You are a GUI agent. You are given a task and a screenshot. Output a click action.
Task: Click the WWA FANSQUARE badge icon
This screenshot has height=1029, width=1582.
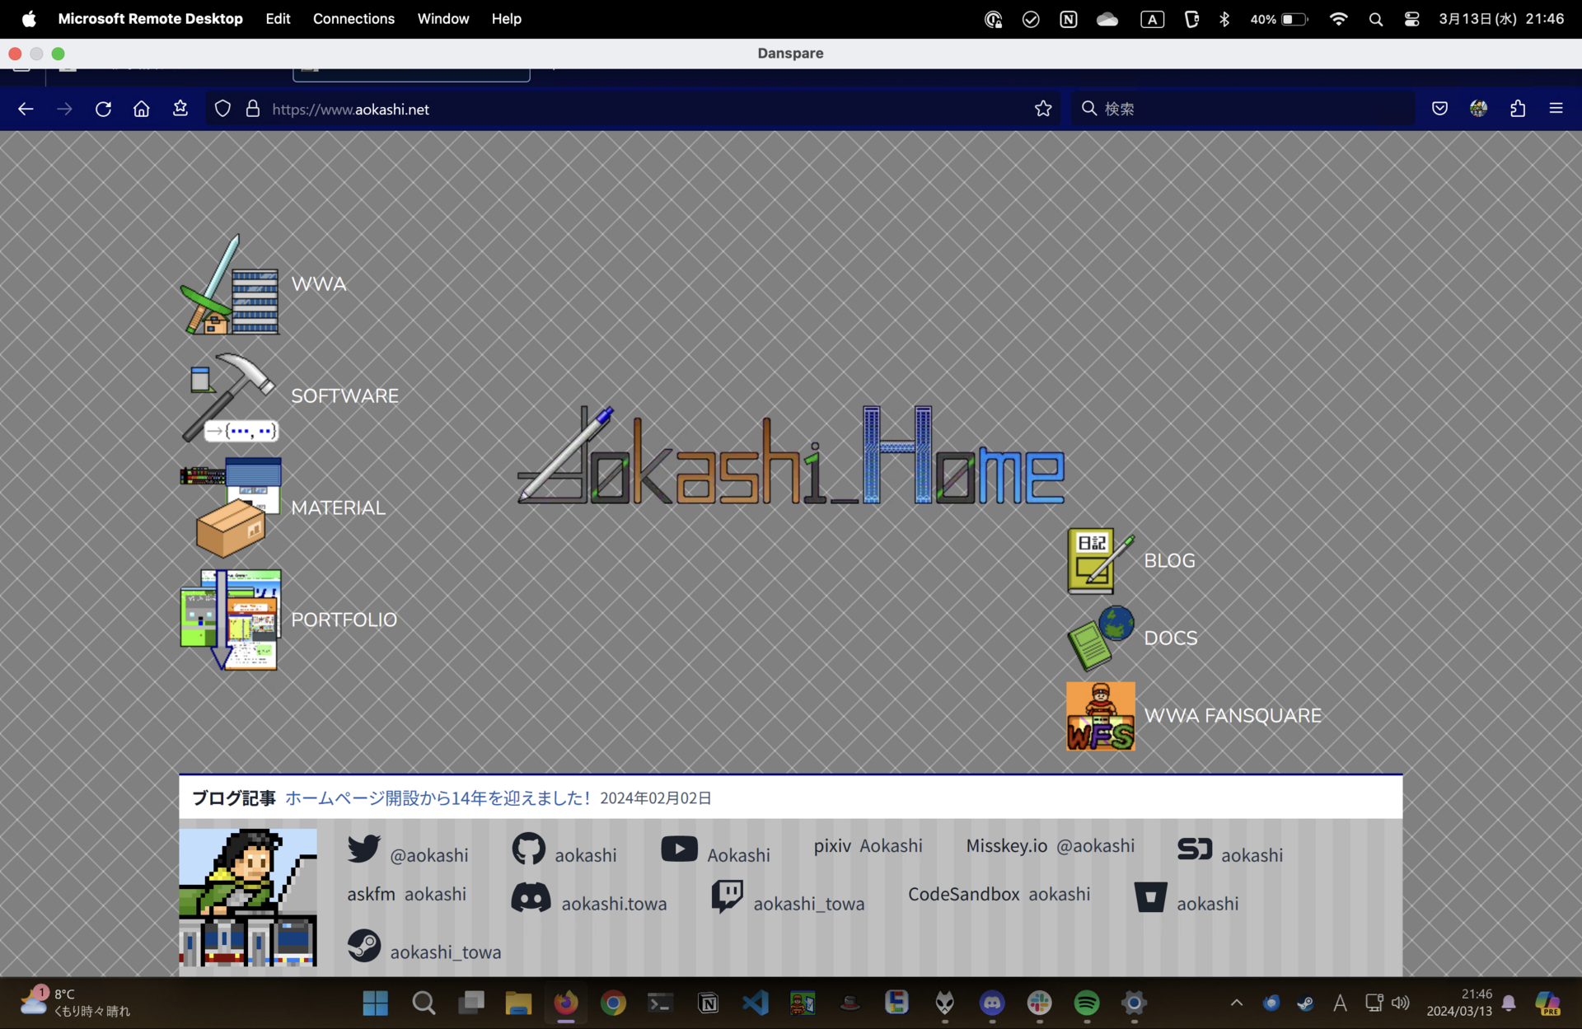(1099, 715)
